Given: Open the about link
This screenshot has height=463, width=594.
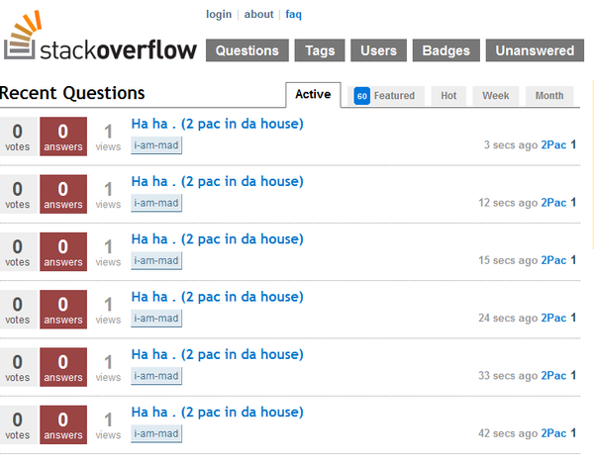Looking at the screenshot, I should [x=258, y=15].
